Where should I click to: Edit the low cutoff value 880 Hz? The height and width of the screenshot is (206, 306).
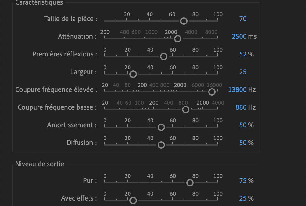click(x=241, y=107)
